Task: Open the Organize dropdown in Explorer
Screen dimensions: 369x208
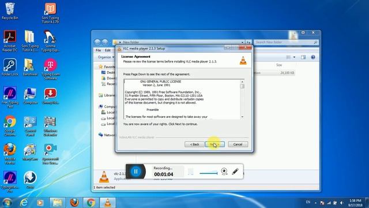Action: [x=106, y=57]
